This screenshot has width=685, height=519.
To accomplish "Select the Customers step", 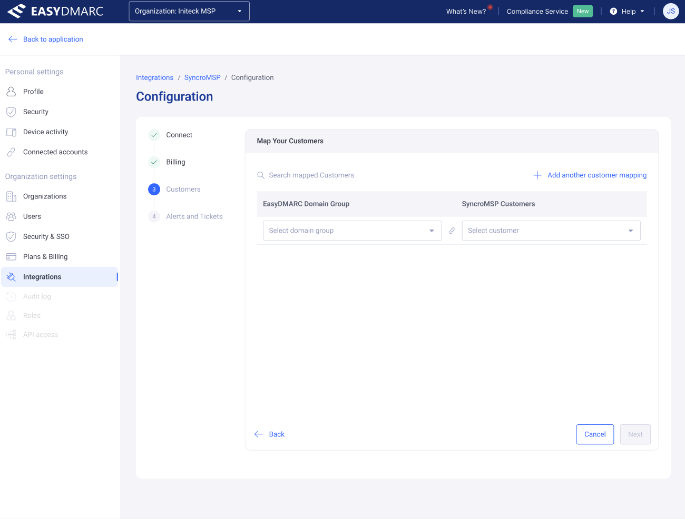I will click(183, 189).
